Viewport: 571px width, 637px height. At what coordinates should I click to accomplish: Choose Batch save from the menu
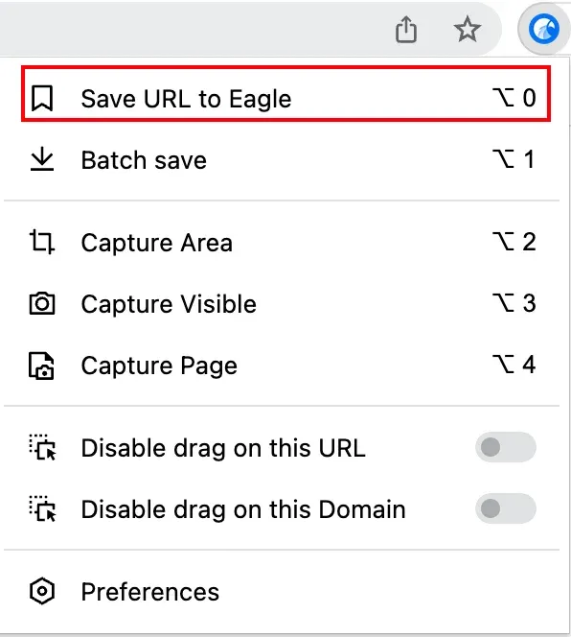tap(282, 159)
